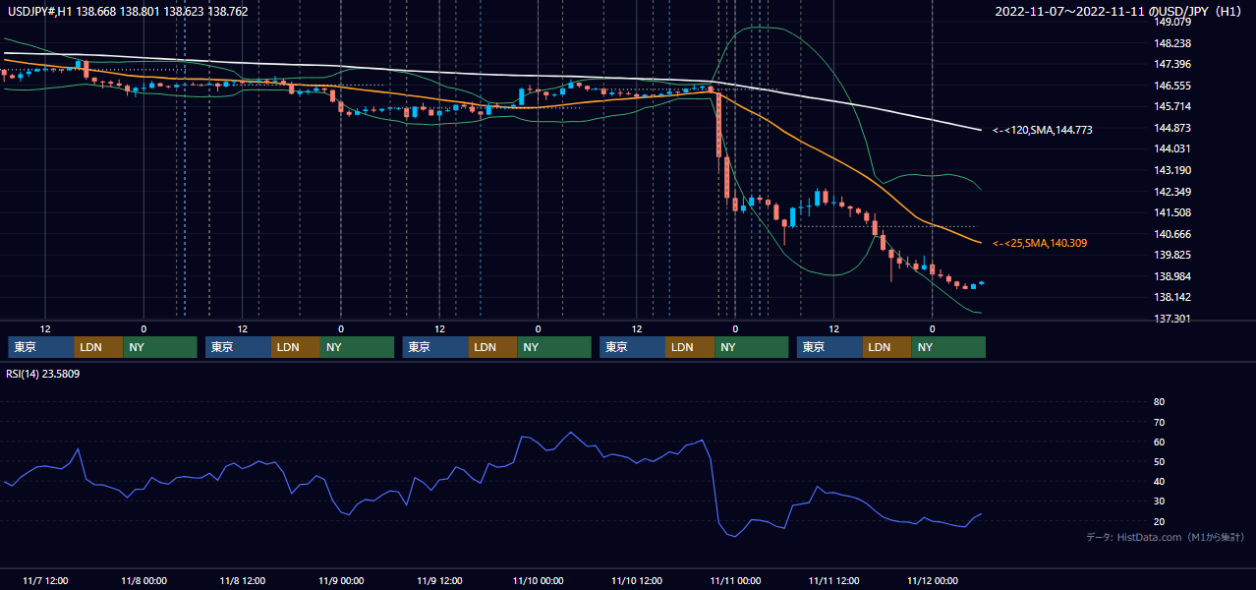Image resolution: width=1256 pixels, height=590 pixels.
Task: Select the 11/8 00:00 time label
Action: click(143, 580)
